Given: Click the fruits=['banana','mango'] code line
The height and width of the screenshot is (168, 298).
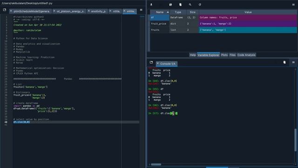Looking at the screenshot, I should tap(30, 87).
